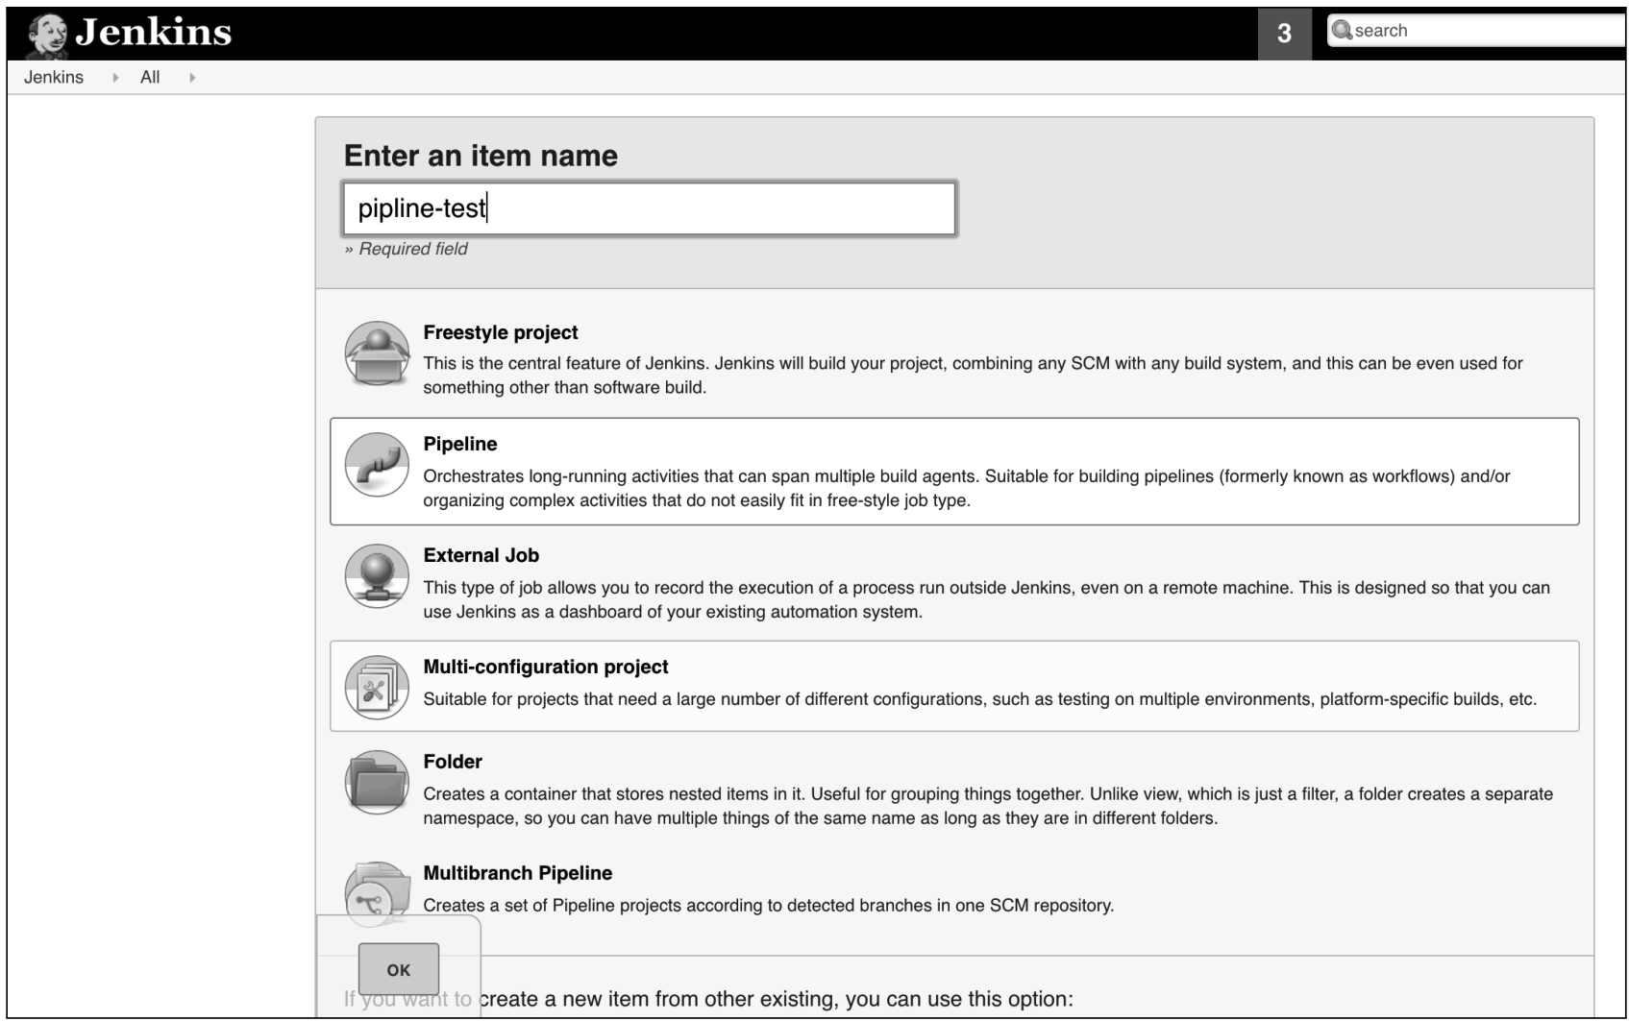Click the Freestyle project description text
The height and width of the screenshot is (1021, 1629).
click(x=973, y=376)
